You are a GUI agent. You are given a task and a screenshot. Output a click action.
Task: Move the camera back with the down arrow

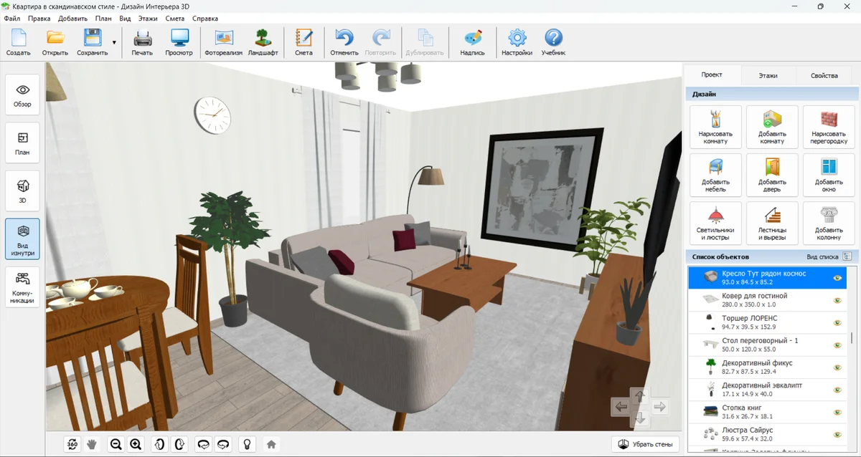point(640,418)
